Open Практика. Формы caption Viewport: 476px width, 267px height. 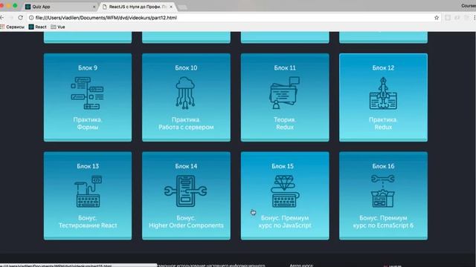pyautogui.click(x=88, y=124)
